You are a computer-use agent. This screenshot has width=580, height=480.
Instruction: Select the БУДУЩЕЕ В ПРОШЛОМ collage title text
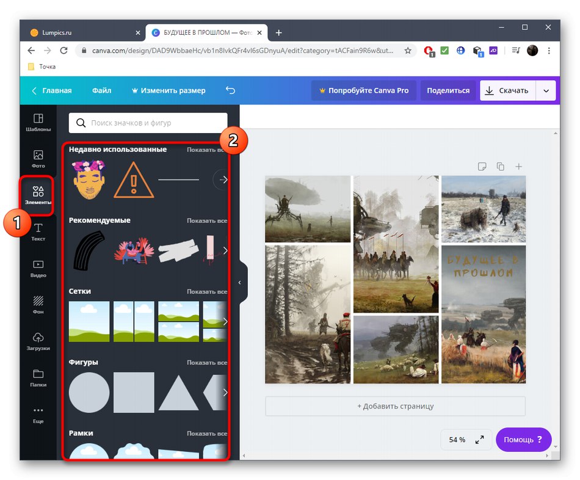click(483, 266)
